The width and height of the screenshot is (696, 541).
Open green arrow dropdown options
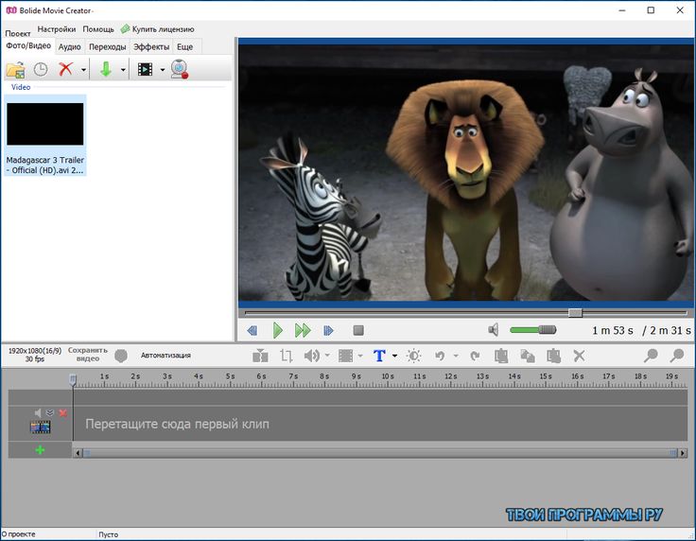click(x=123, y=70)
